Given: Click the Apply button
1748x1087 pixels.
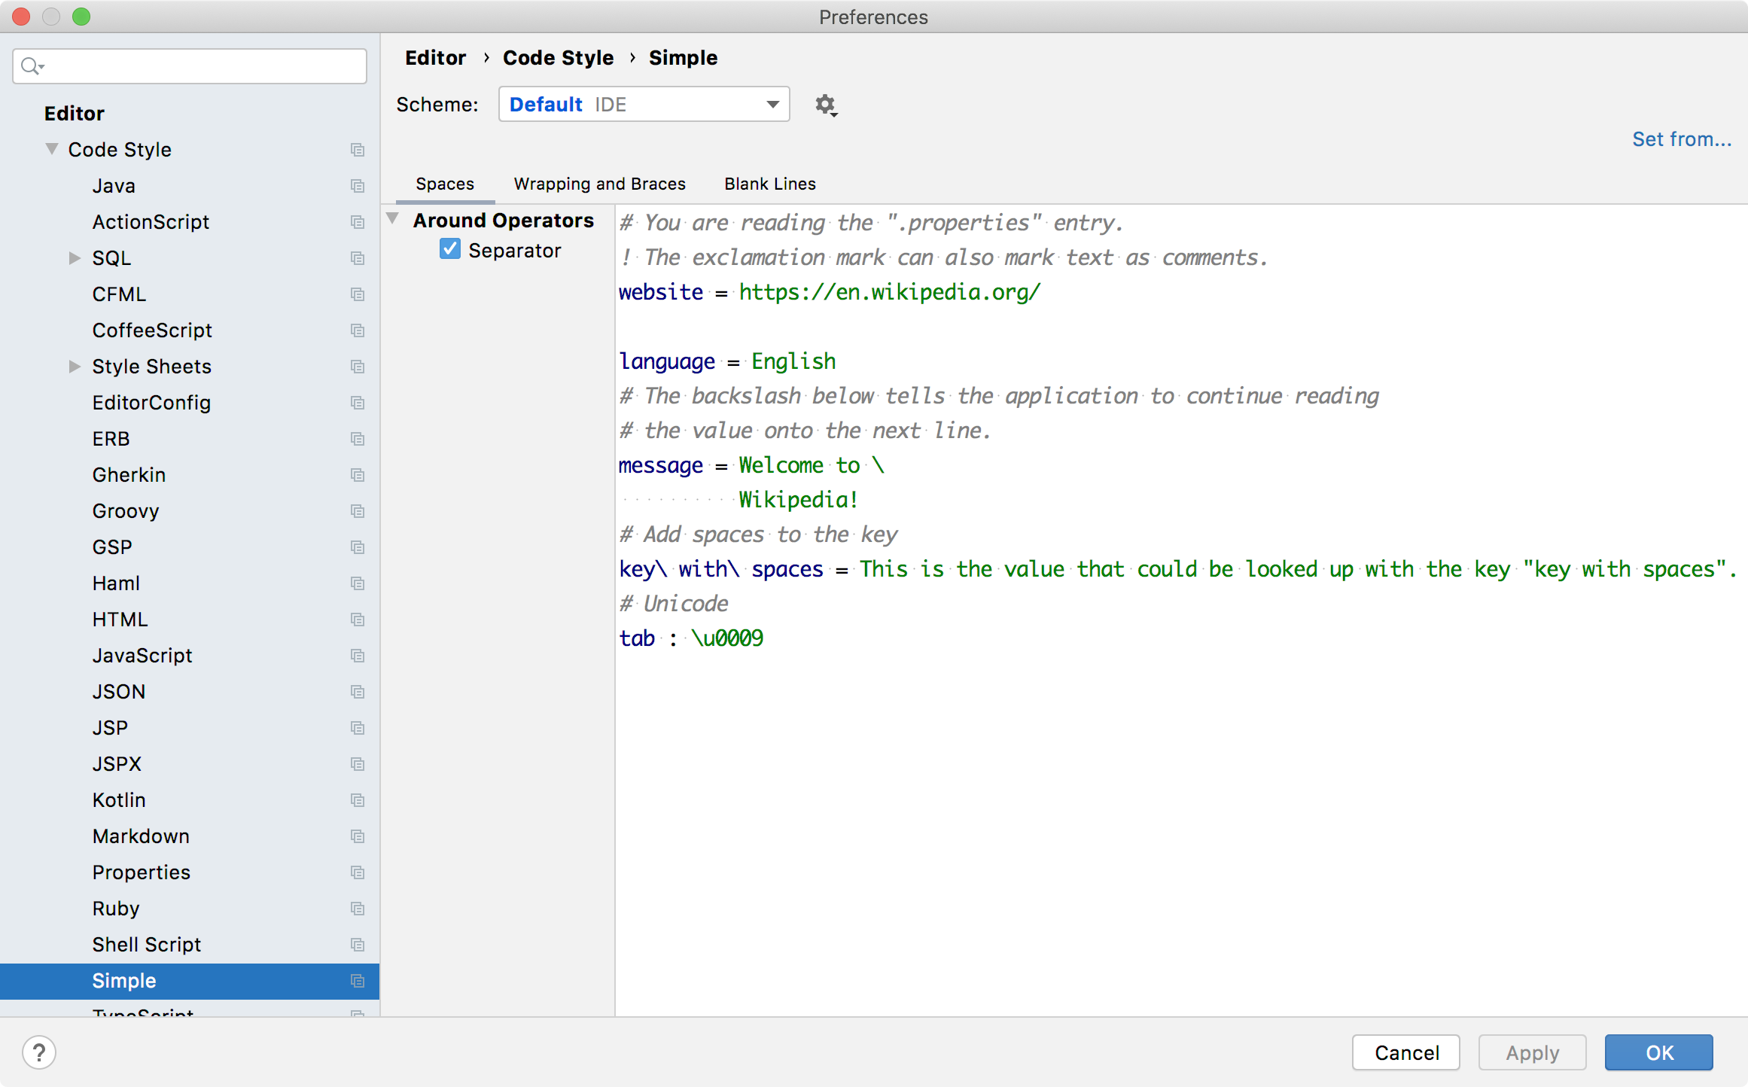Looking at the screenshot, I should tap(1531, 1052).
